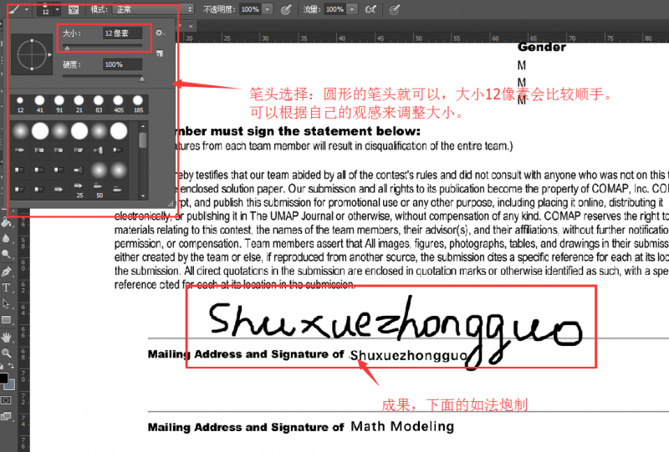Select the Horizontal Type tool
Viewport: 669px width, 452px height.
click(x=7, y=287)
